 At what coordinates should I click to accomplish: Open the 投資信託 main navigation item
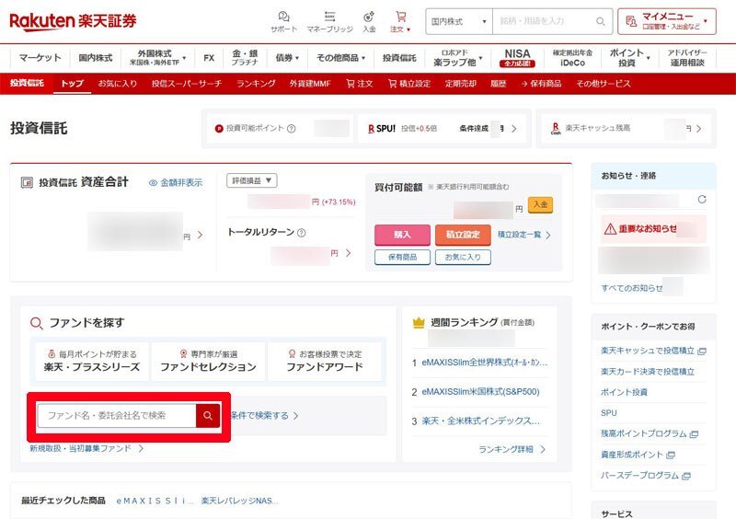coord(399,58)
